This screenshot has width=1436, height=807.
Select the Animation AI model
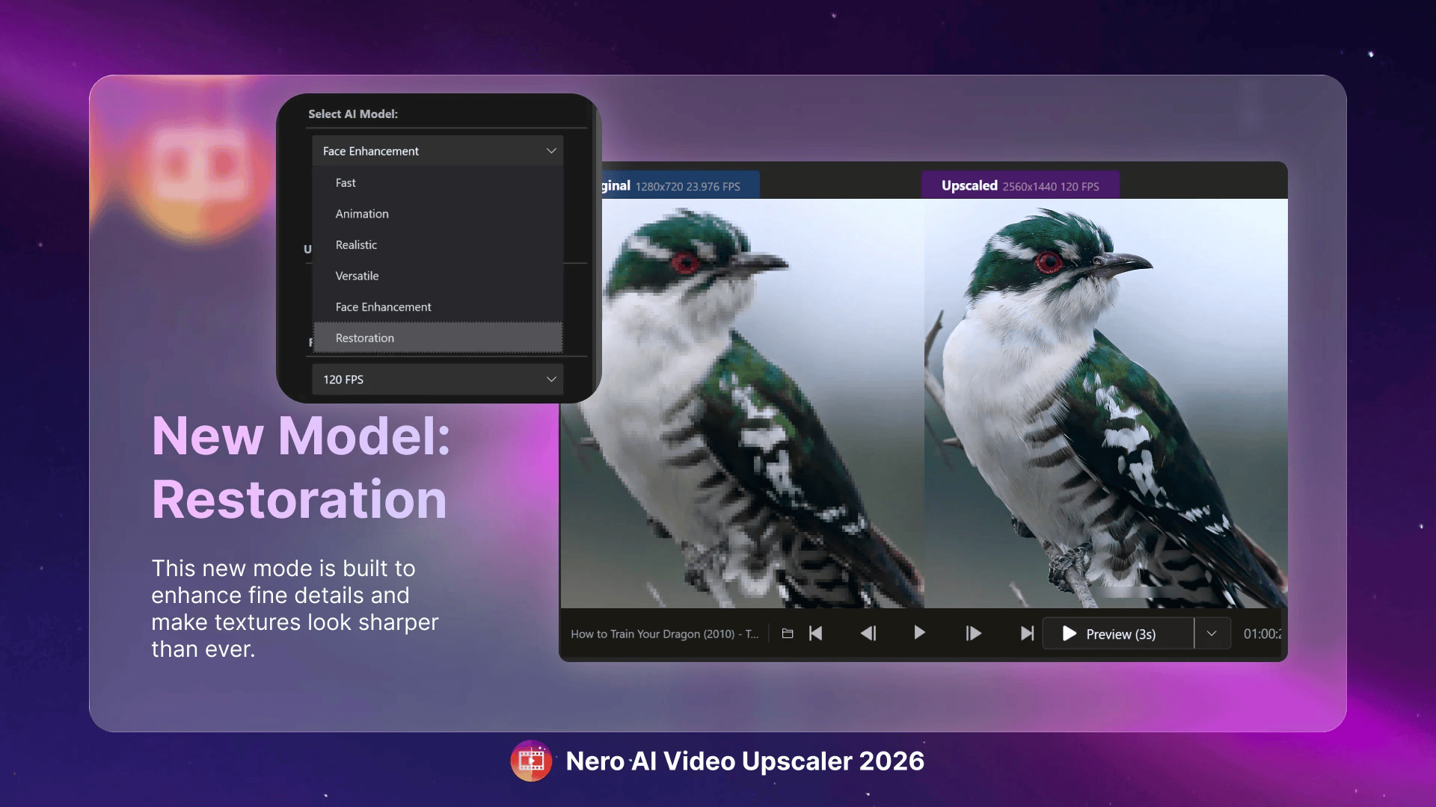click(361, 214)
